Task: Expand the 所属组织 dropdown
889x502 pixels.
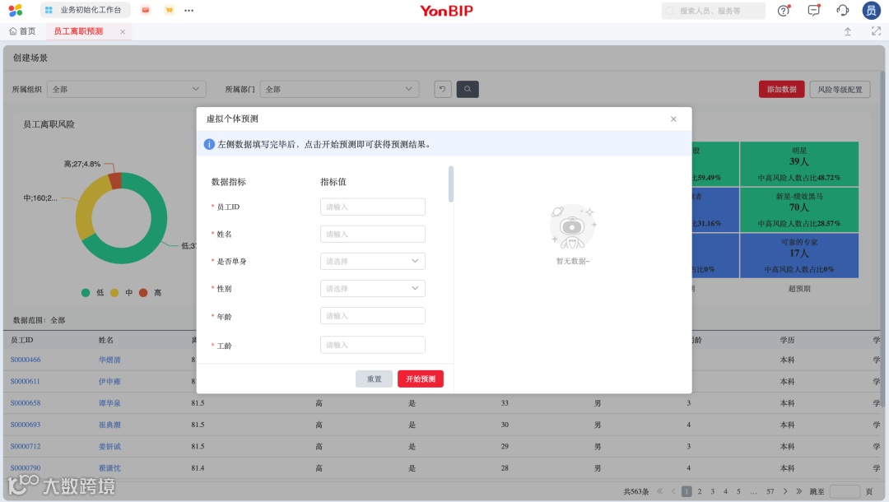Action: point(127,89)
